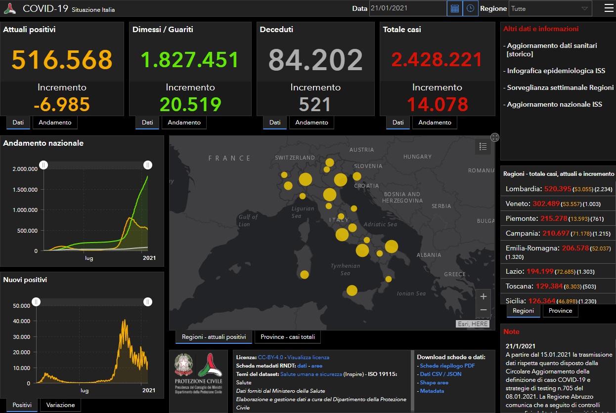Open Infografica epidemiologica ISS link
Viewport: 616px width, 413px height.
(556, 71)
